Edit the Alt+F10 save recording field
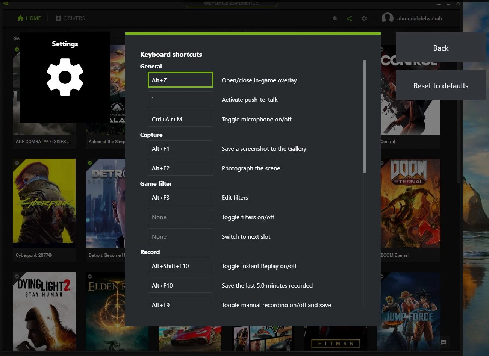Screen dimensions: 489x356 180,285
